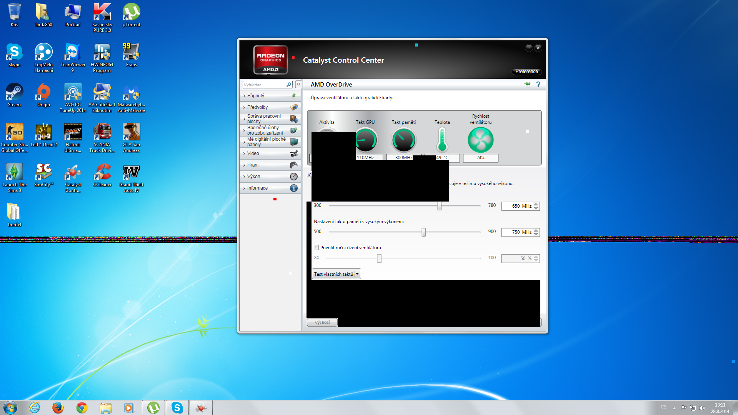Collapse the sidebar with double-arrow button
The height and width of the screenshot is (415, 738).
tap(298, 84)
